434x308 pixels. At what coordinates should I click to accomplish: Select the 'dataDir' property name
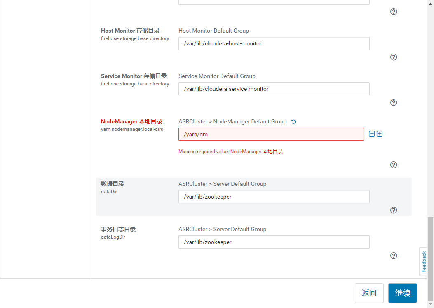[109, 192]
